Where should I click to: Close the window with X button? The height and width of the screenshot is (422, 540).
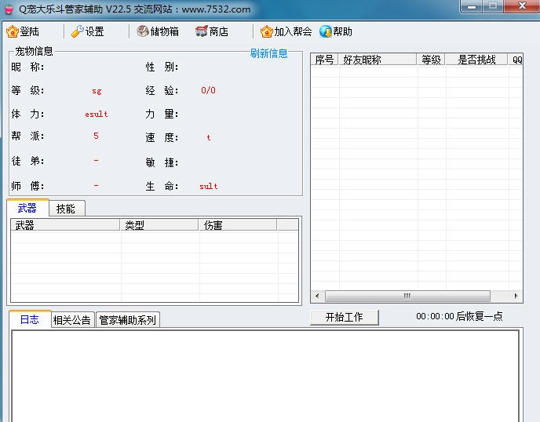pyautogui.click(x=522, y=5)
